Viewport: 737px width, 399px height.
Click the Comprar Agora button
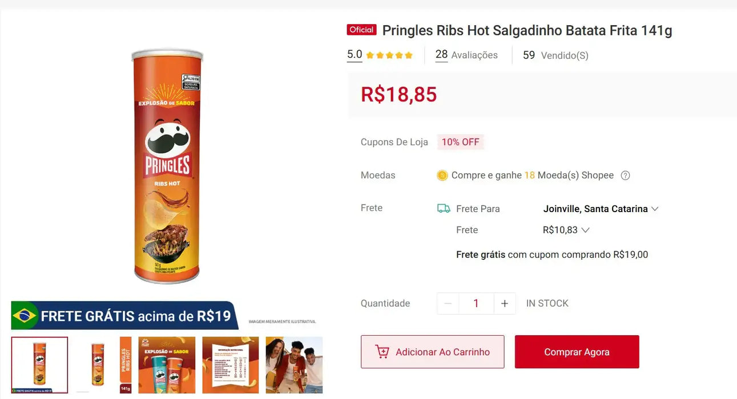577,352
